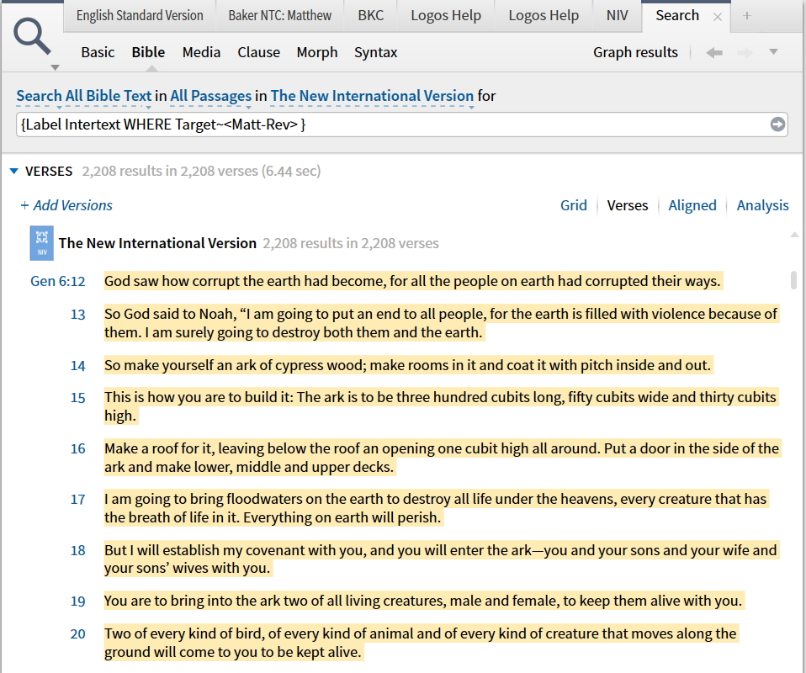
Task: Choose the Syntax search type
Action: pyautogui.click(x=376, y=52)
